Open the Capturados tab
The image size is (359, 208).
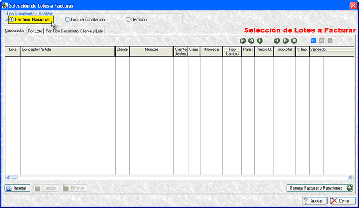tap(15, 31)
